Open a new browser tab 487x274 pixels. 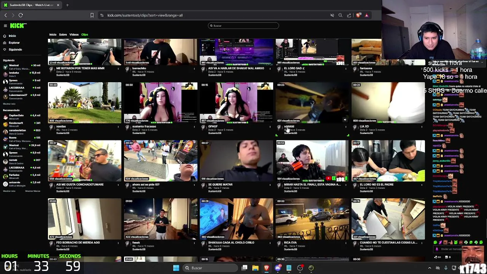click(x=67, y=5)
